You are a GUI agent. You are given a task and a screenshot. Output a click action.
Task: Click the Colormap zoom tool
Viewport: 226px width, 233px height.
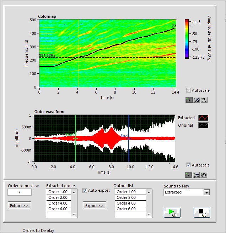(197, 100)
